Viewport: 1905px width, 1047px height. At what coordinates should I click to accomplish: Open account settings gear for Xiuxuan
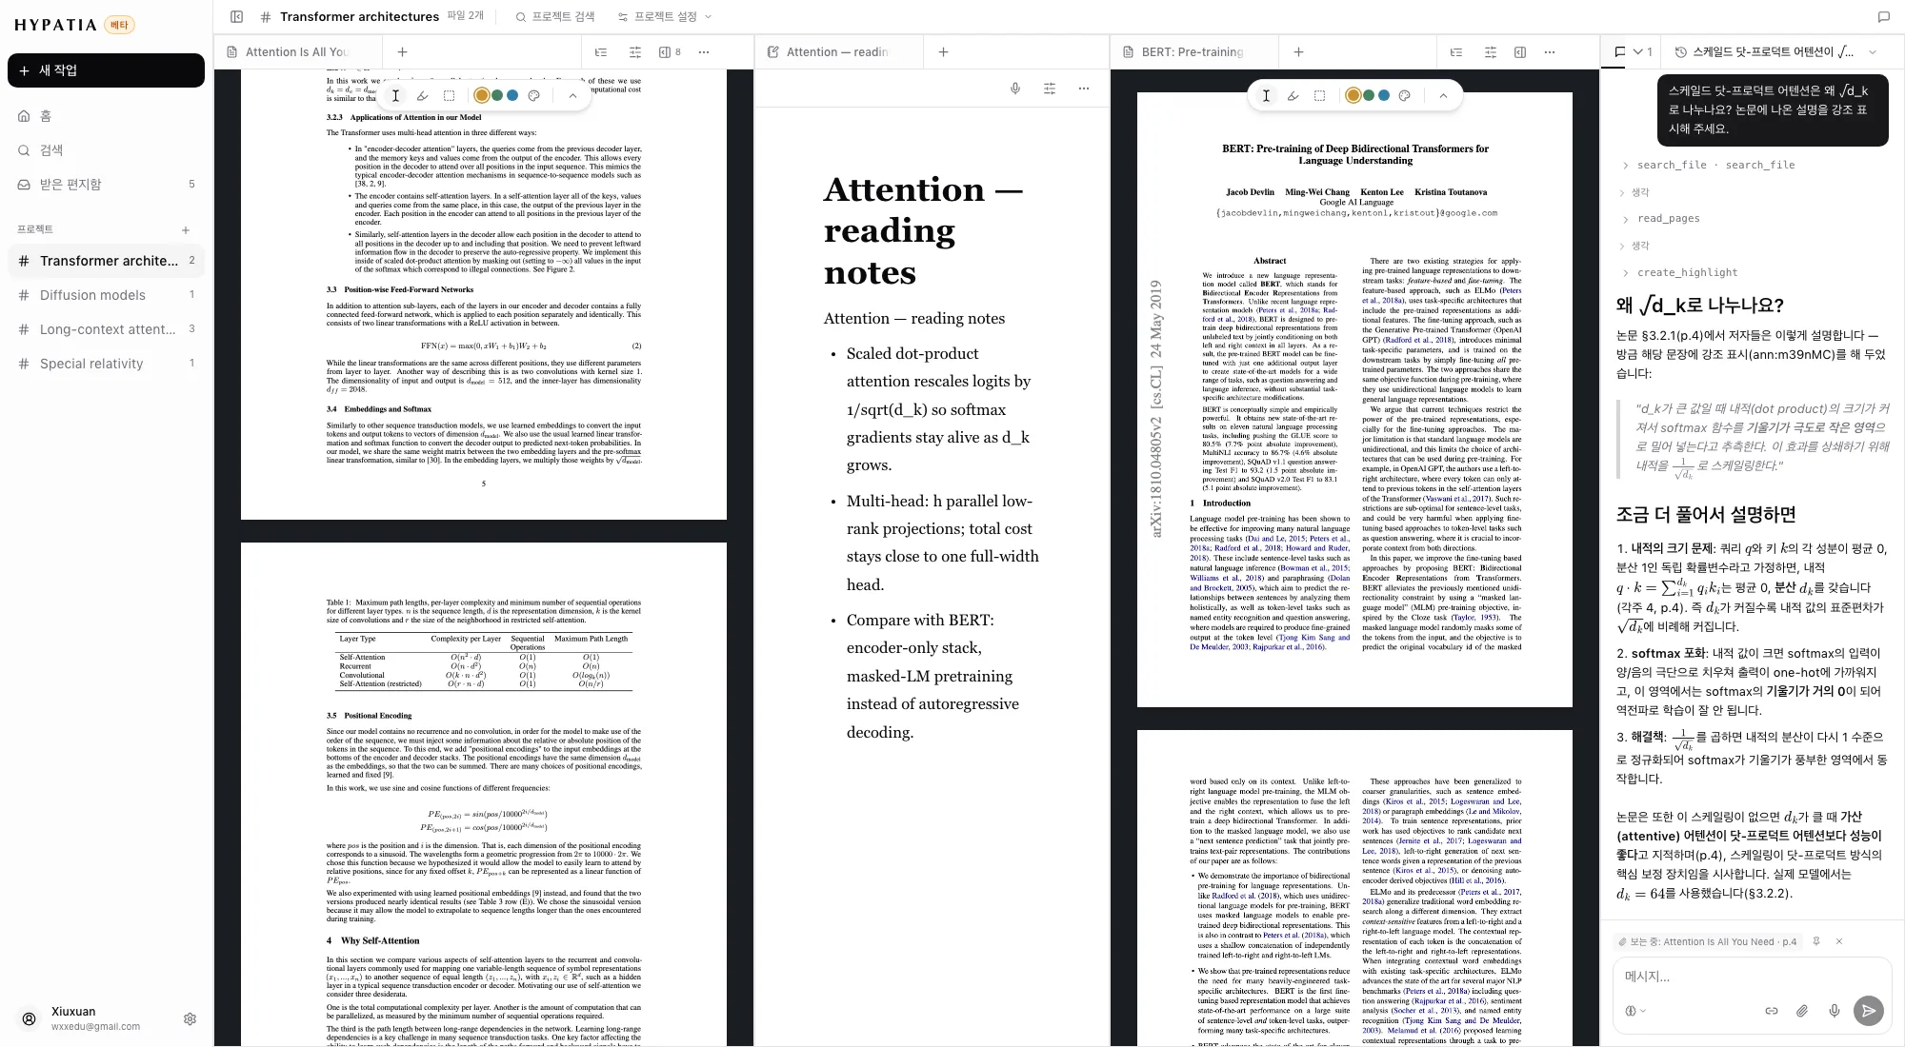(190, 1019)
